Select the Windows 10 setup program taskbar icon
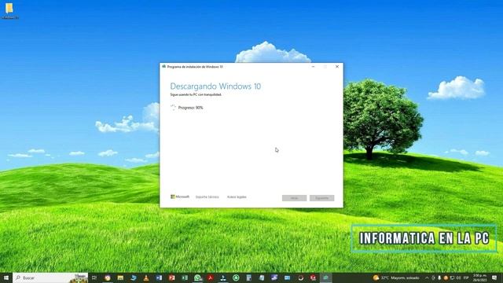503x283 pixels. (x=326, y=277)
